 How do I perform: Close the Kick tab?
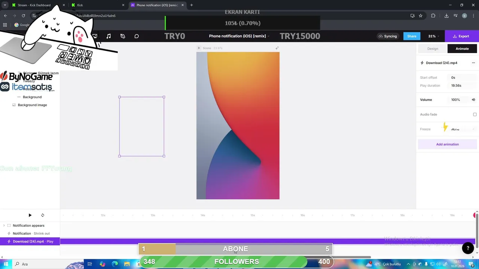pos(123,5)
